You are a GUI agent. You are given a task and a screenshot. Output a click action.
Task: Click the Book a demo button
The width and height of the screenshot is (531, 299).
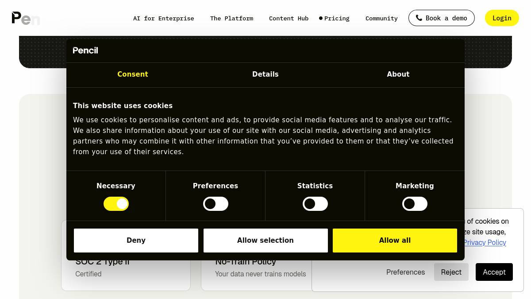pyautogui.click(x=442, y=18)
